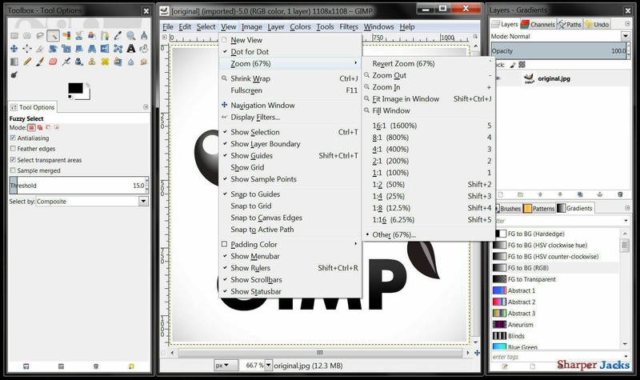Toggle Select transparent areas checkbox
Image resolution: width=640 pixels, height=380 pixels.
click(13, 159)
